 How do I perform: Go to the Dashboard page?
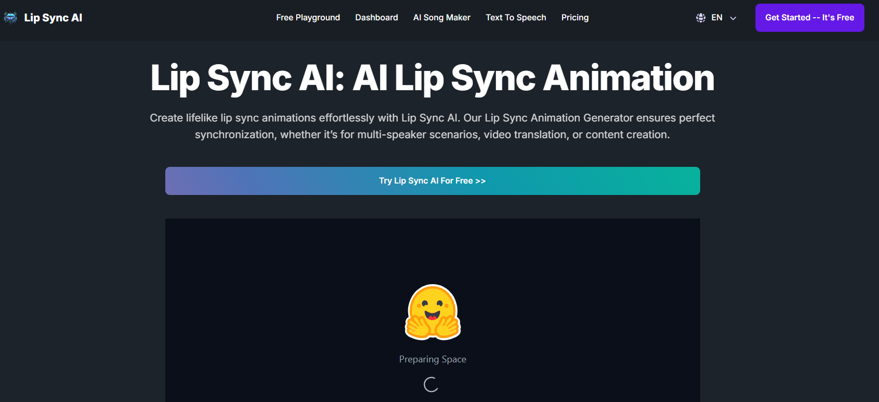(376, 18)
